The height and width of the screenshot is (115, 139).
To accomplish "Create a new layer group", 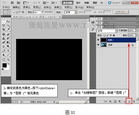I will (124, 101).
